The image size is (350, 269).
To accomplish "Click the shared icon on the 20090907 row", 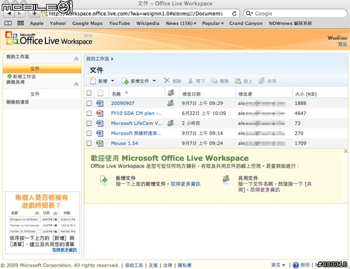I will click(170, 103).
